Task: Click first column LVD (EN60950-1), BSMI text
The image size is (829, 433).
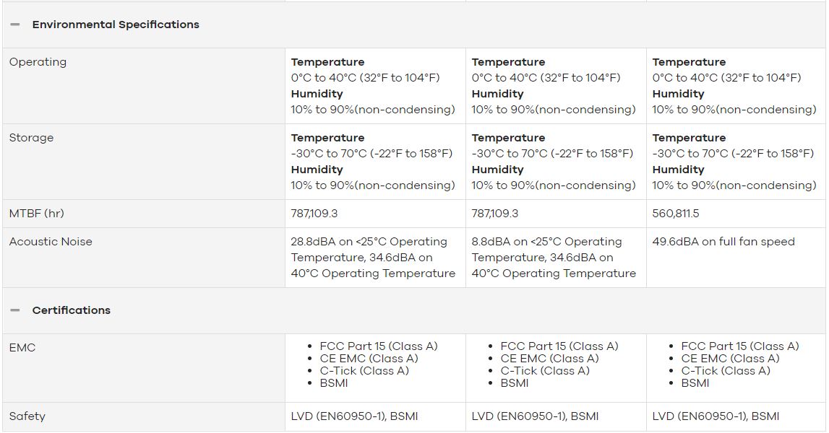Action: point(354,416)
